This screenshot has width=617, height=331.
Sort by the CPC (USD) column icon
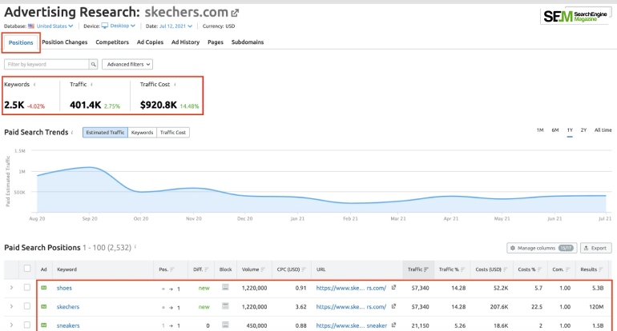pos(304,269)
